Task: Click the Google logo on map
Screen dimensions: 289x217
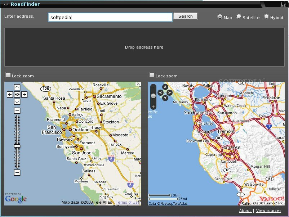Action: [x=16, y=199]
